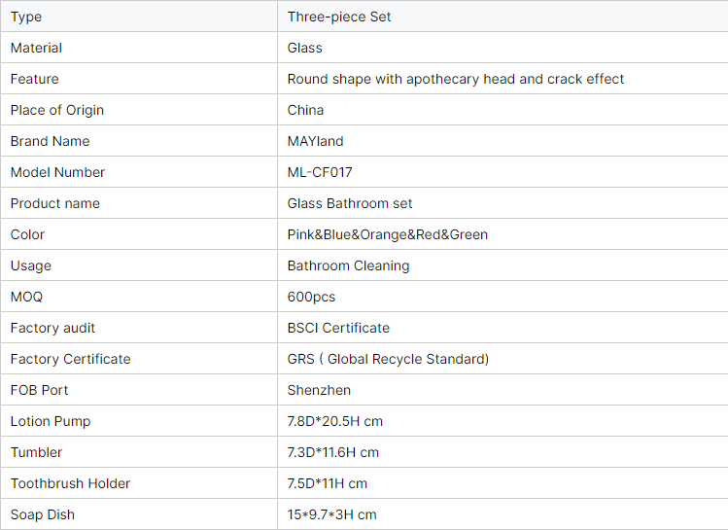
Task: Select the 'Glass' material cell
Action: [305, 48]
